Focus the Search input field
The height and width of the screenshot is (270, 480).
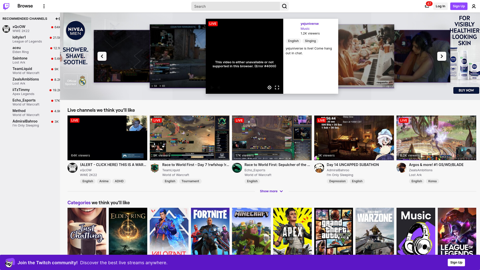click(x=236, y=6)
